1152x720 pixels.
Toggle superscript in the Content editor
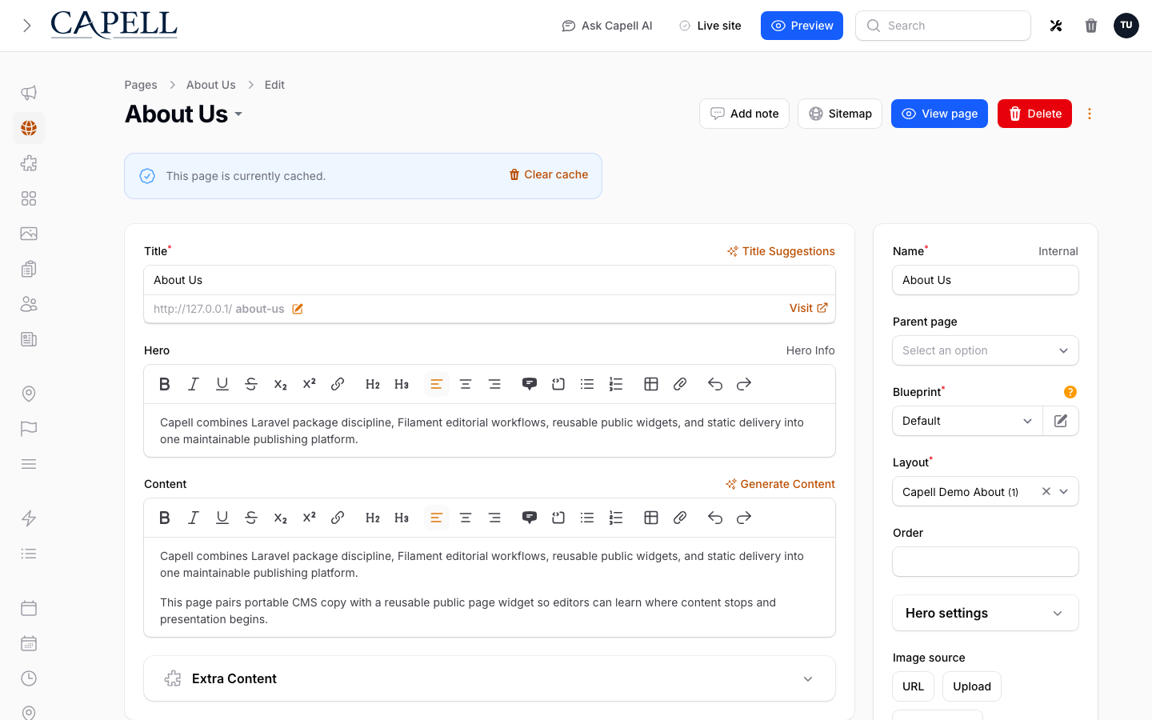(309, 518)
